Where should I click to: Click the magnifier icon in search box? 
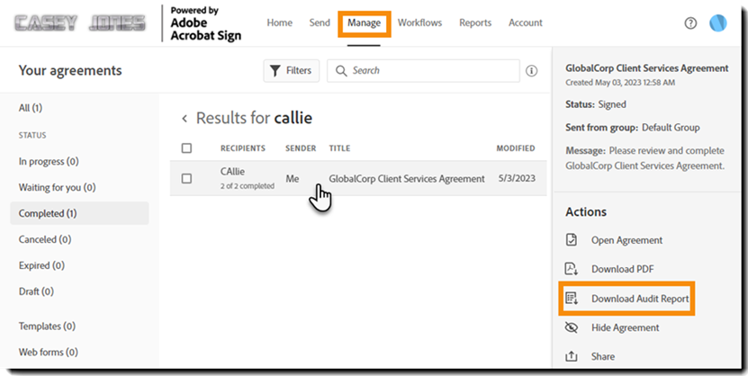[341, 71]
